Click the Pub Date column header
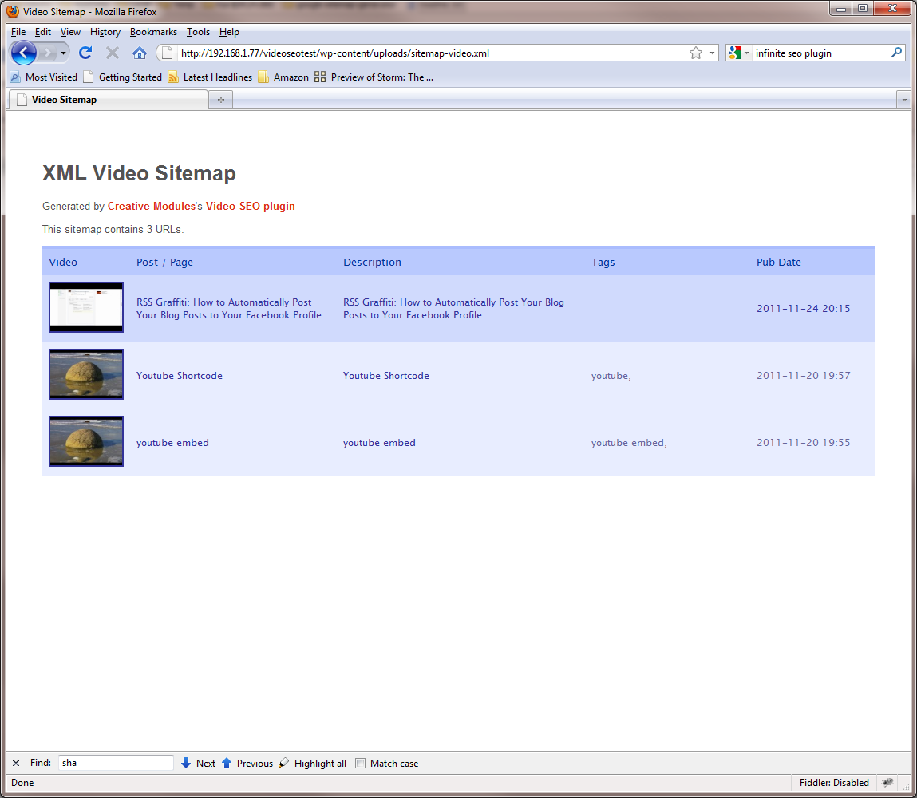This screenshot has height=798, width=917. (779, 262)
